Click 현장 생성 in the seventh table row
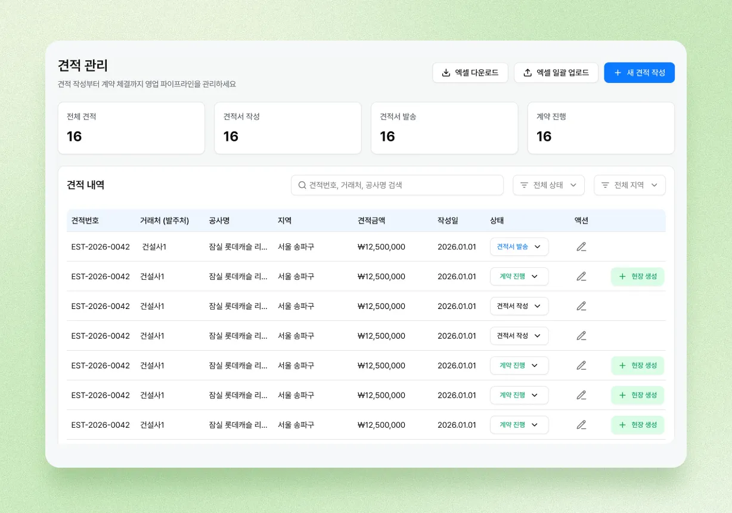This screenshot has width=732, height=513. pyautogui.click(x=638, y=425)
